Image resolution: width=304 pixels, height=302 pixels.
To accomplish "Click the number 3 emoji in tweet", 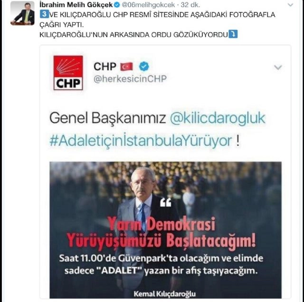I will coord(44,15).
